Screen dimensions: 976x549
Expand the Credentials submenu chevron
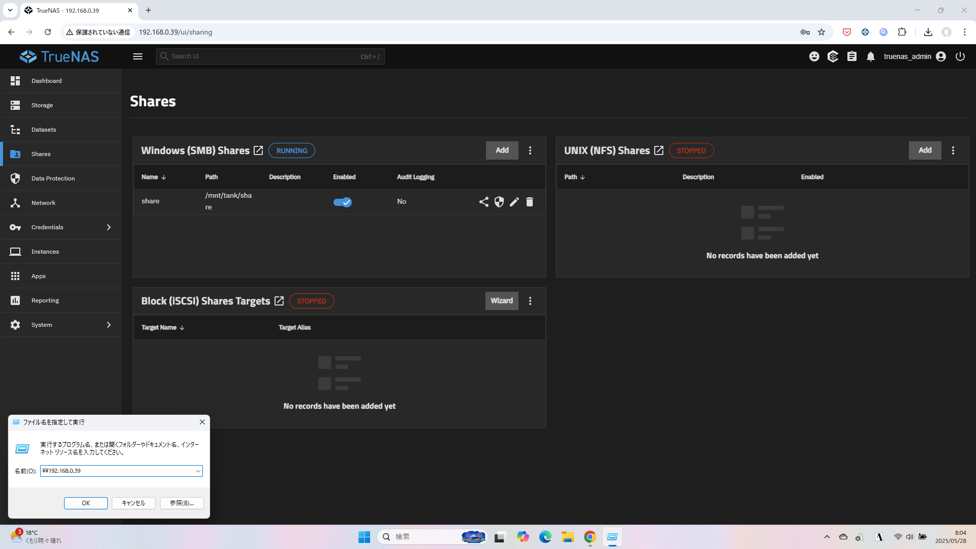109,227
